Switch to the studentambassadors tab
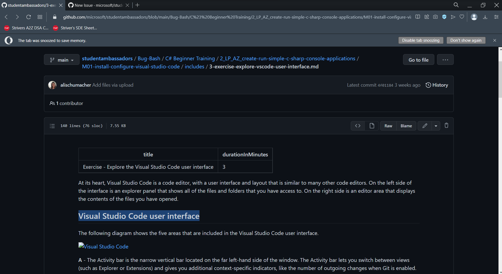Viewport: 502px width, 274px height. click(32, 5)
